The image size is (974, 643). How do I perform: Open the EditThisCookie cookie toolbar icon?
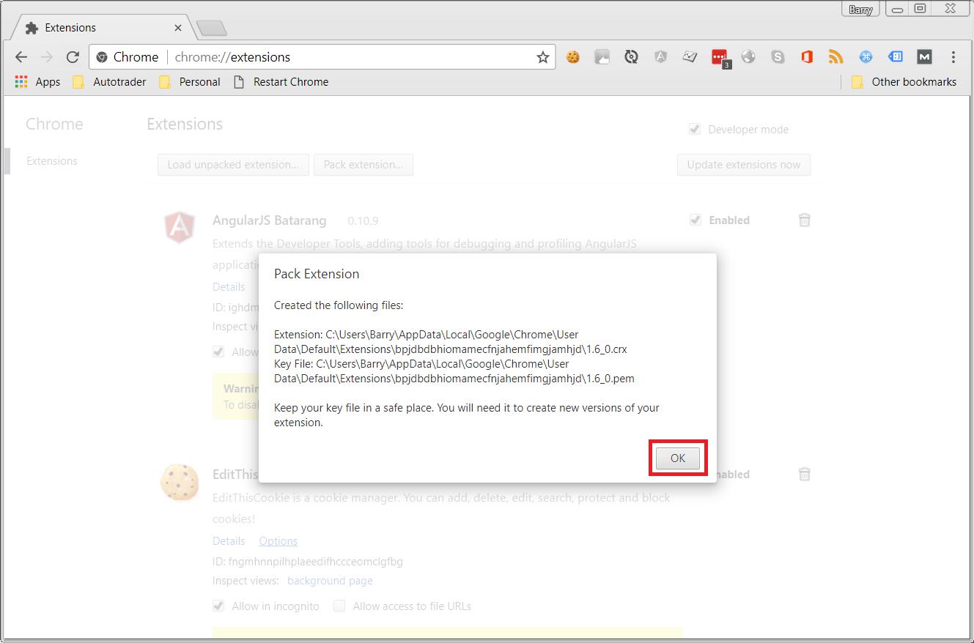coord(573,57)
